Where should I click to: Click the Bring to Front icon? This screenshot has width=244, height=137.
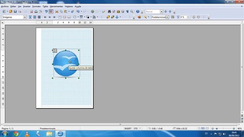tap(108, 17)
